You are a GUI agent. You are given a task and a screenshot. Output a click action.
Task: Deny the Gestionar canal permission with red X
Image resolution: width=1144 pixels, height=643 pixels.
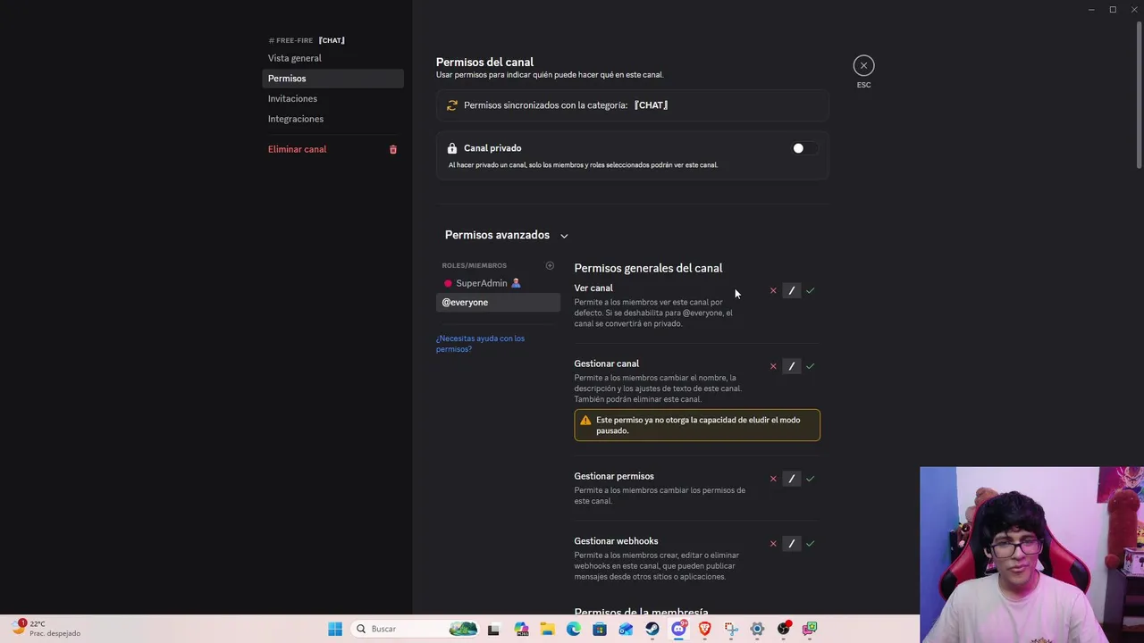(773, 366)
